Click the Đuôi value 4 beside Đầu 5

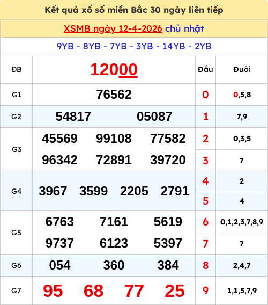click(242, 201)
